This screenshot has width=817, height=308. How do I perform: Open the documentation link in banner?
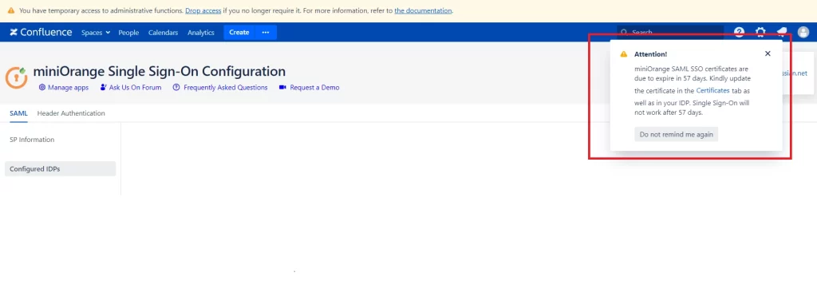point(423,10)
